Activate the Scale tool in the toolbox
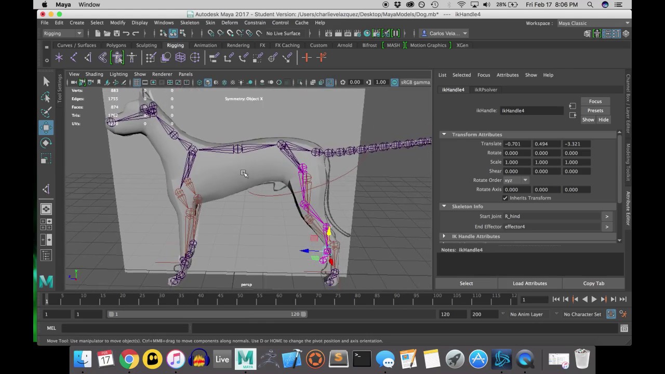 46,158
